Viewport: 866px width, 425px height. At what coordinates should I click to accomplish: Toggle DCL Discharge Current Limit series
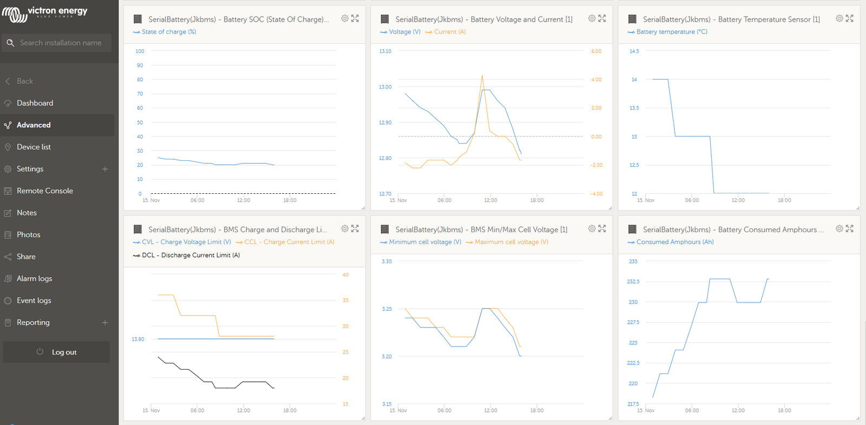(186, 255)
